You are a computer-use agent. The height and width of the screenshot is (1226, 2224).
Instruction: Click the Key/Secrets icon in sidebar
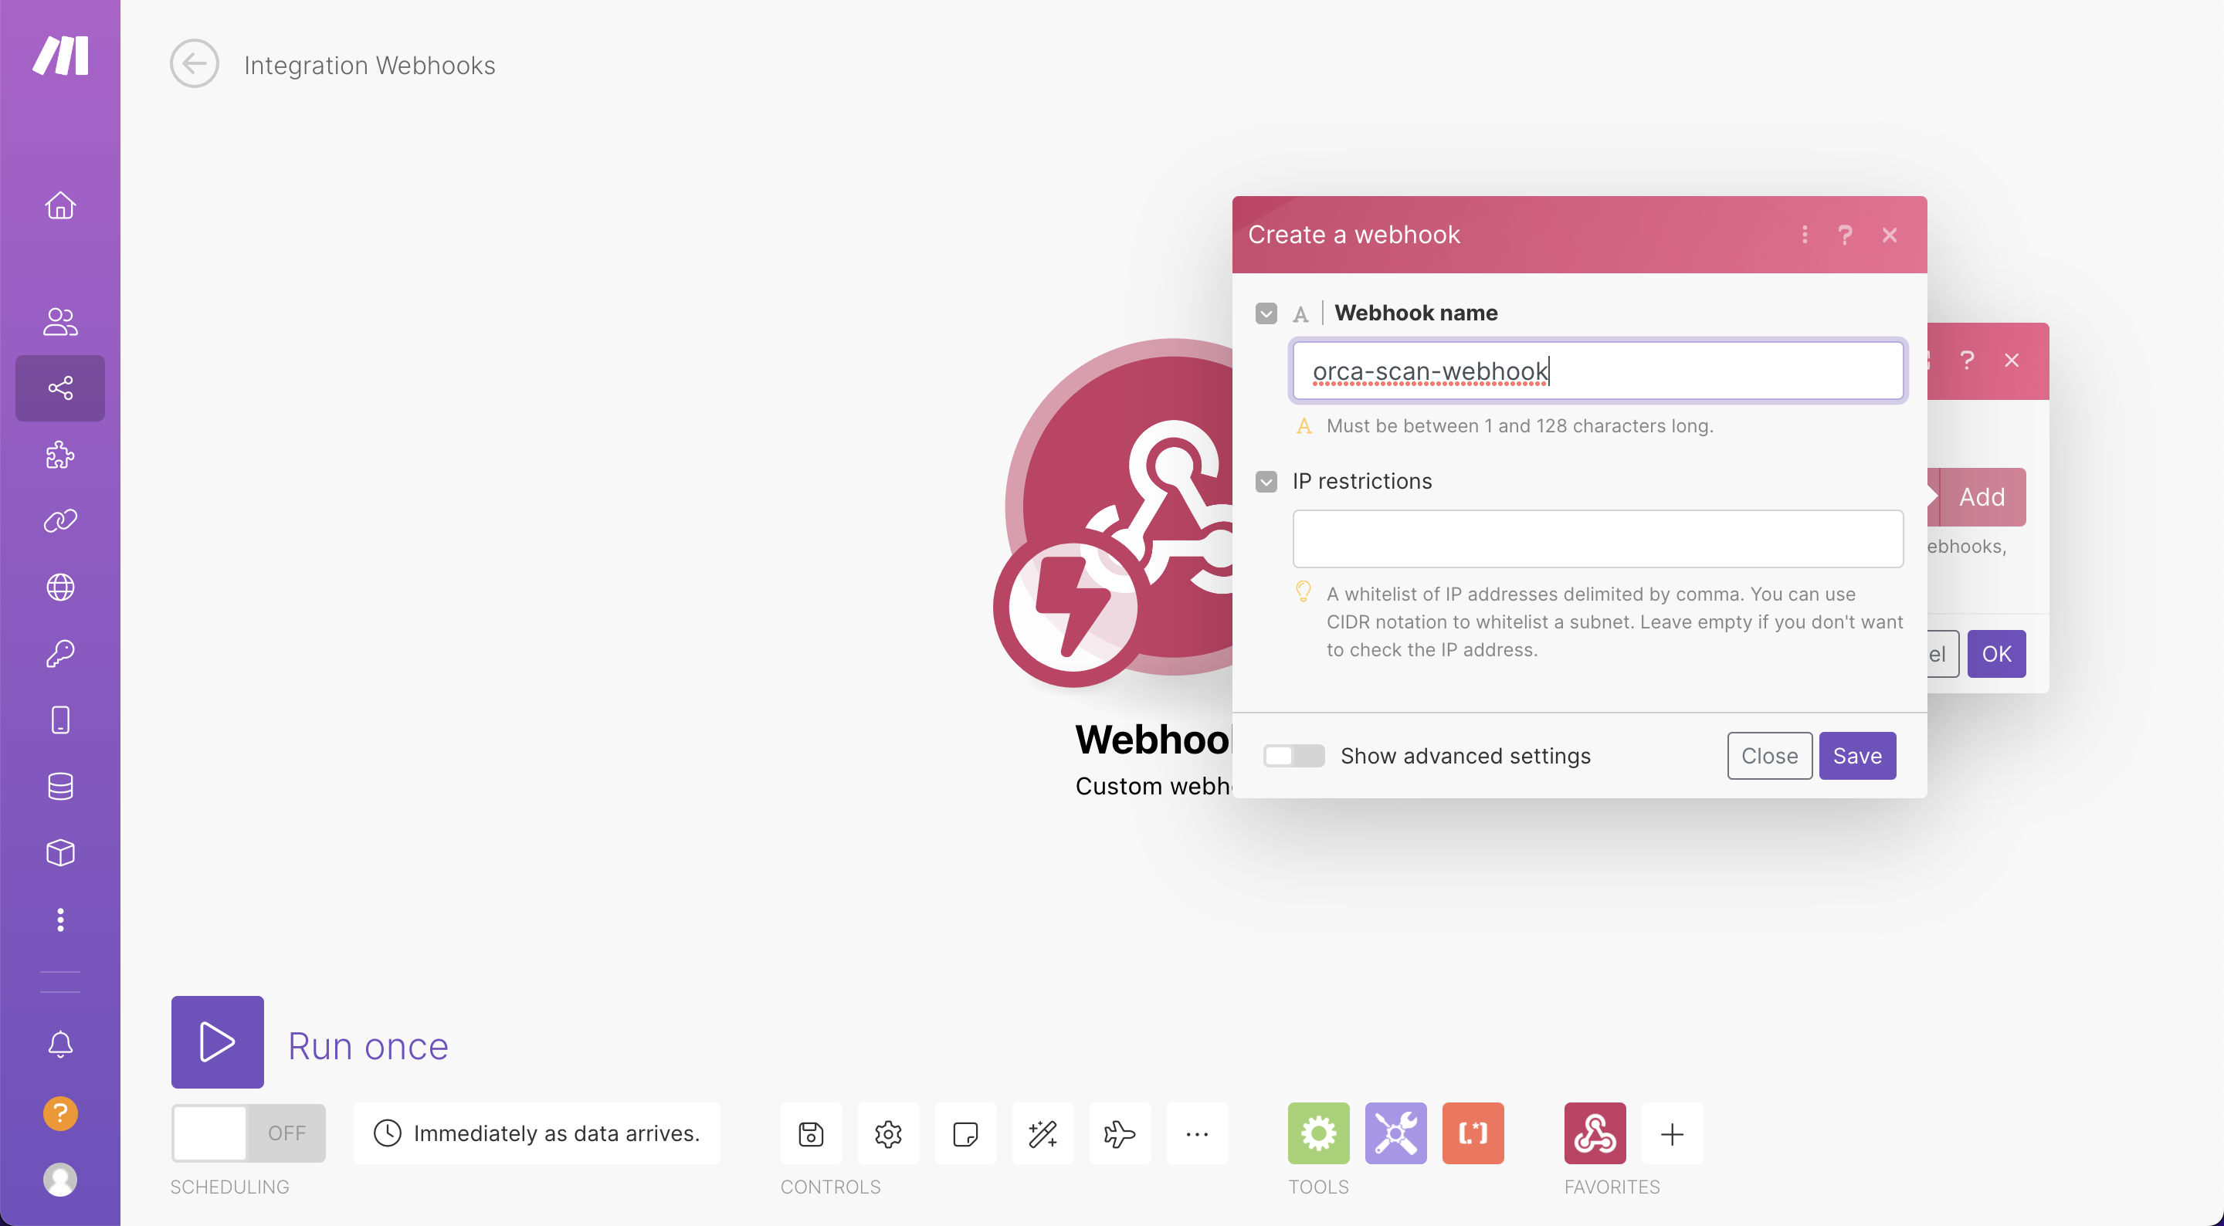click(60, 654)
